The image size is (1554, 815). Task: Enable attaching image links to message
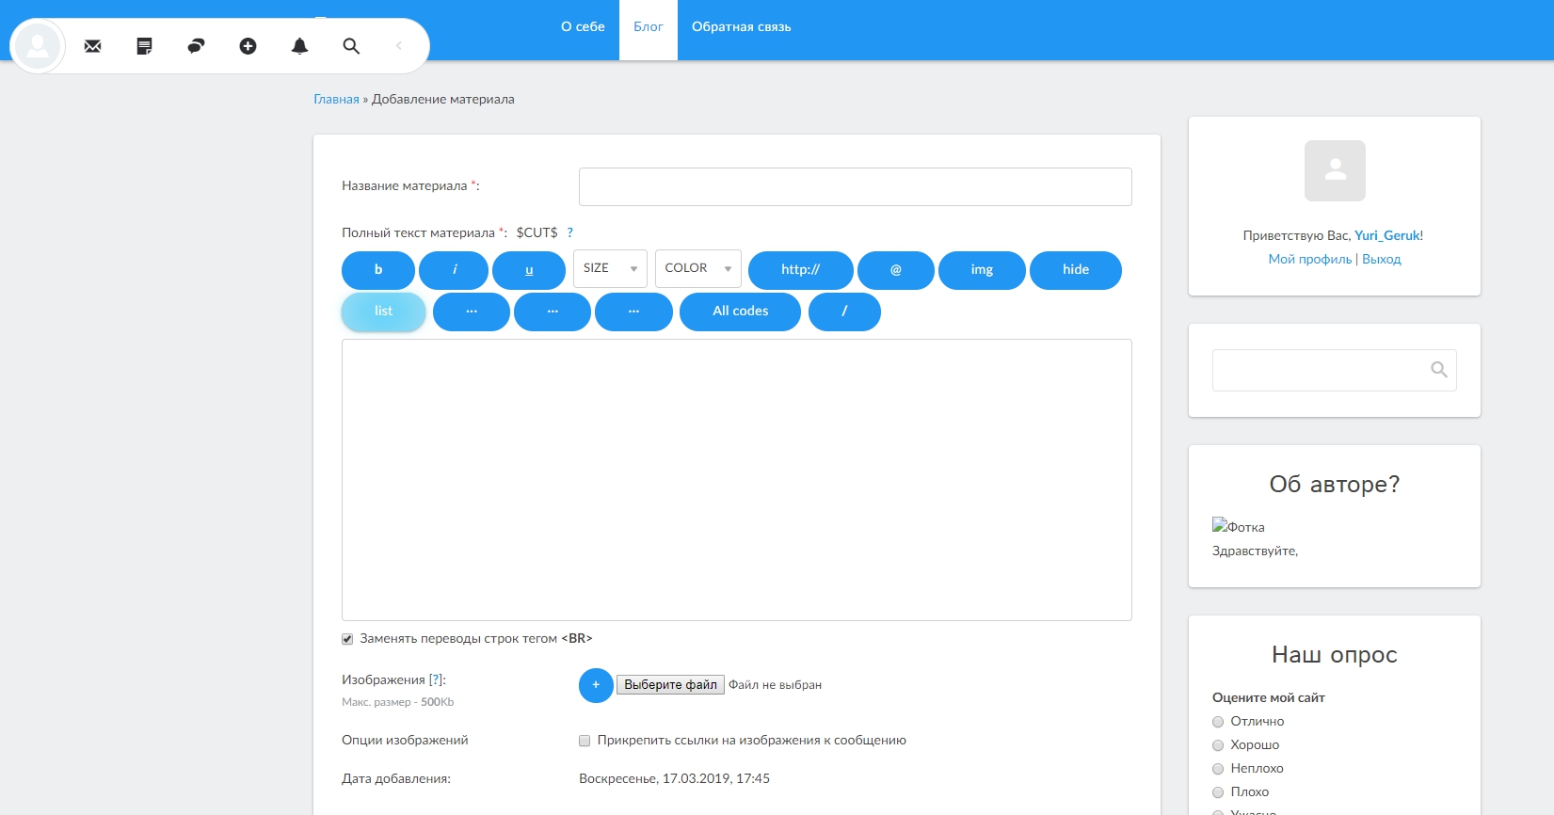(585, 741)
